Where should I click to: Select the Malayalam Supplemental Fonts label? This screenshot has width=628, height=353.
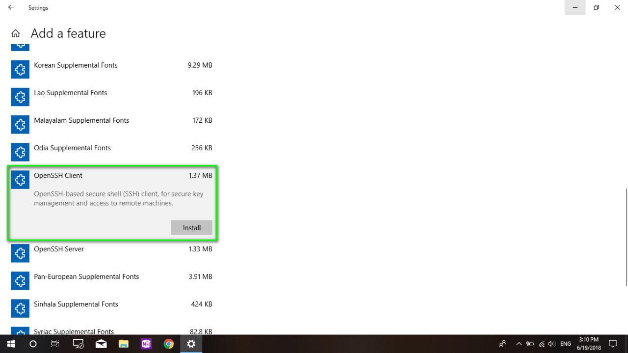point(81,120)
